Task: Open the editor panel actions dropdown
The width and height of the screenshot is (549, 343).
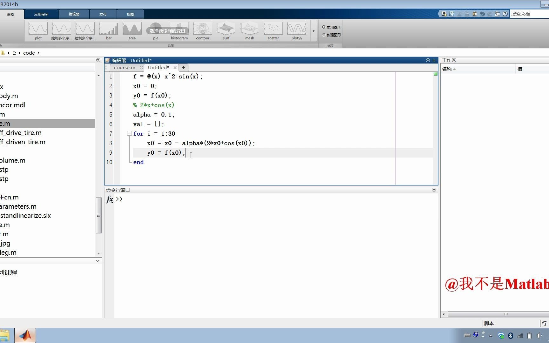Action: coord(428,60)
